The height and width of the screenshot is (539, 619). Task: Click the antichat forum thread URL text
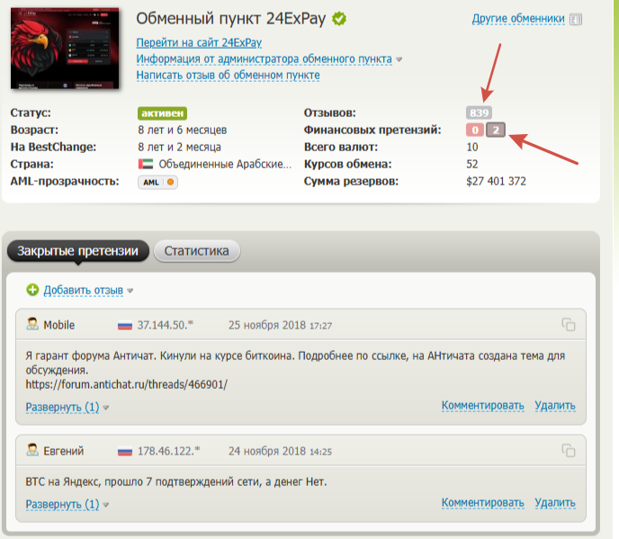[x=126, y=384]
